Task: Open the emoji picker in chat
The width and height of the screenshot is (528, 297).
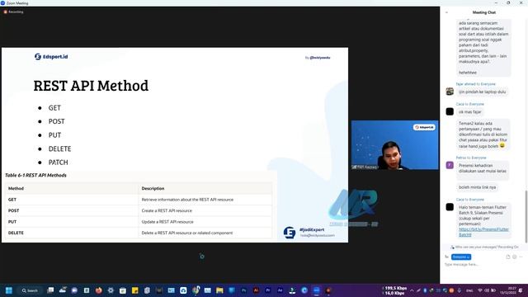Action: (515, 257)
